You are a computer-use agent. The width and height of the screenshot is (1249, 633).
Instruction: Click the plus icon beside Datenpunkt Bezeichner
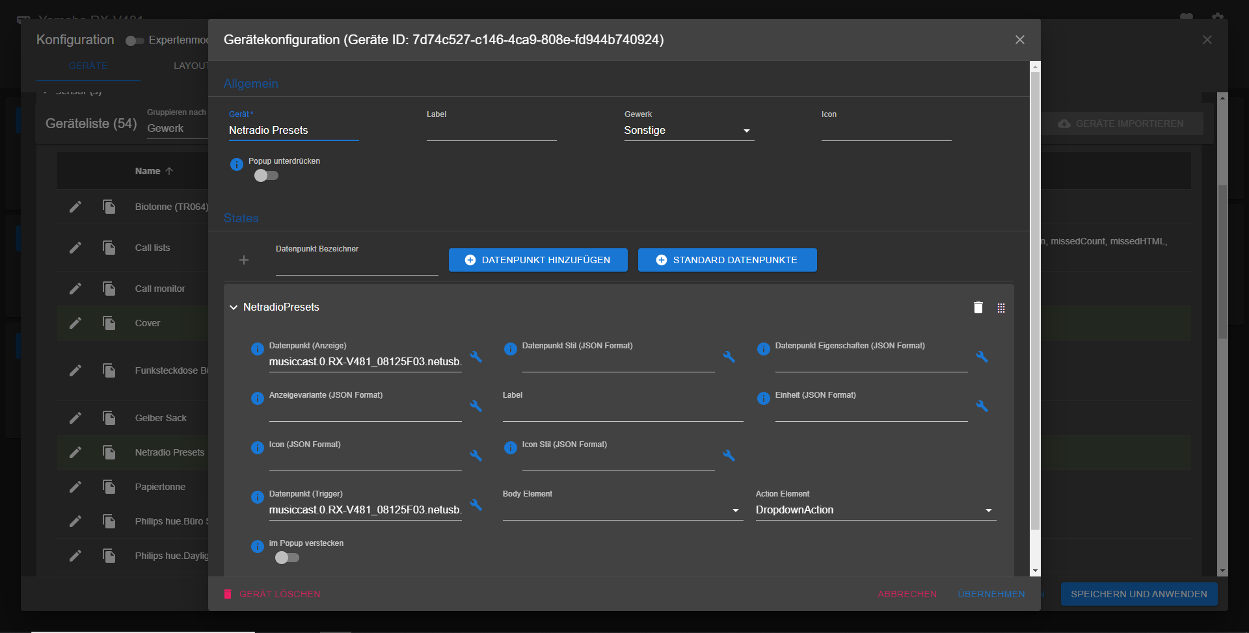point(244,260)
